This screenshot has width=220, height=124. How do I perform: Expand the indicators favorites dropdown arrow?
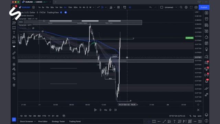[114, 7]
